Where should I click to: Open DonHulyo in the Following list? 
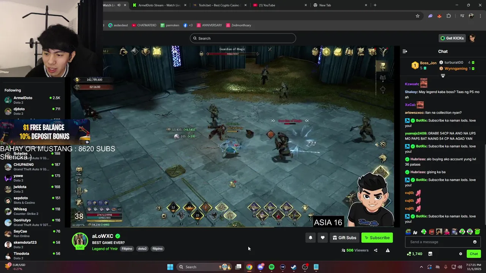[x=32, y=222]
